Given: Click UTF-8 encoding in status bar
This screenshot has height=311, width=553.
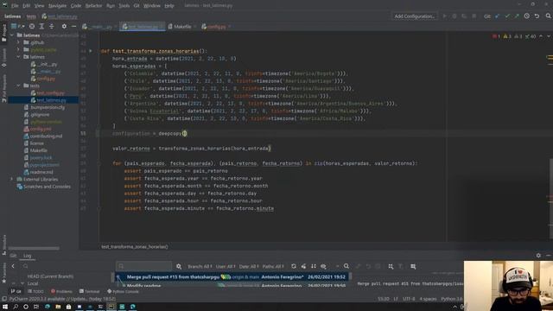Looking at the screenshot, I should [x=409, y=299].
